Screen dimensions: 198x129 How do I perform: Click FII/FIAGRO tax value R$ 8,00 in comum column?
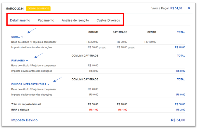coord(94,71)
